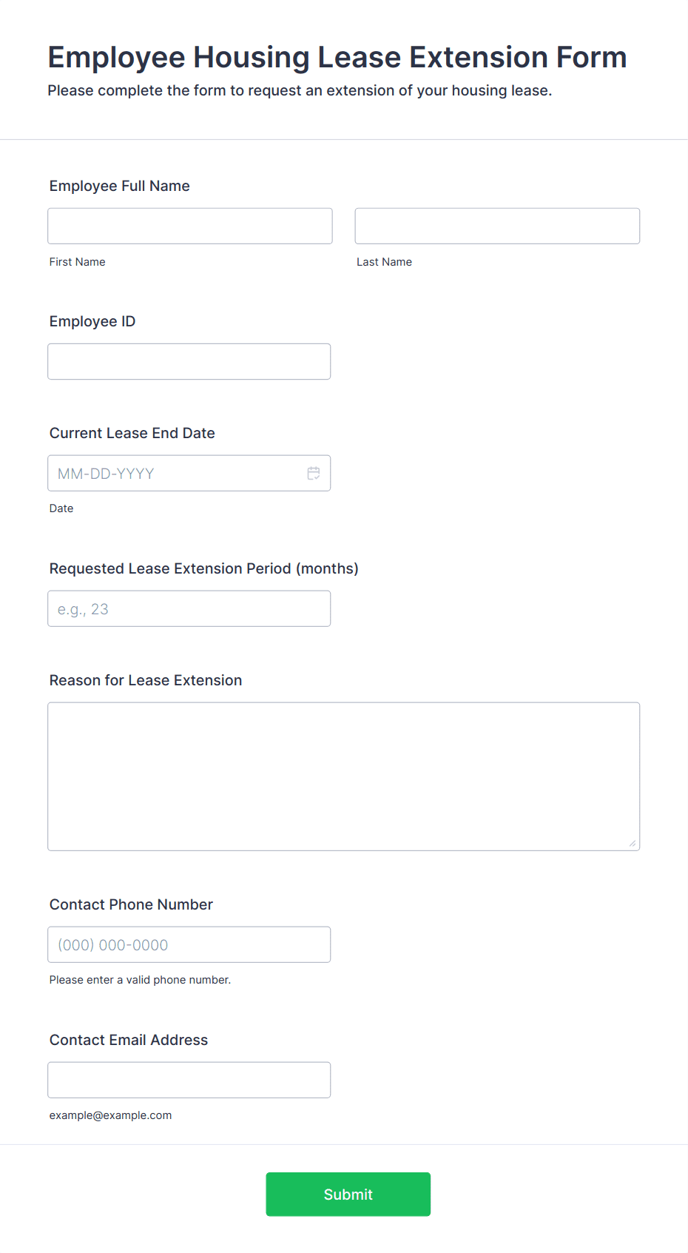Click the Requested Lease Extension Period label
This screenshot has width=688, height=1253.
pyautogui.click(x=204, y=568)
